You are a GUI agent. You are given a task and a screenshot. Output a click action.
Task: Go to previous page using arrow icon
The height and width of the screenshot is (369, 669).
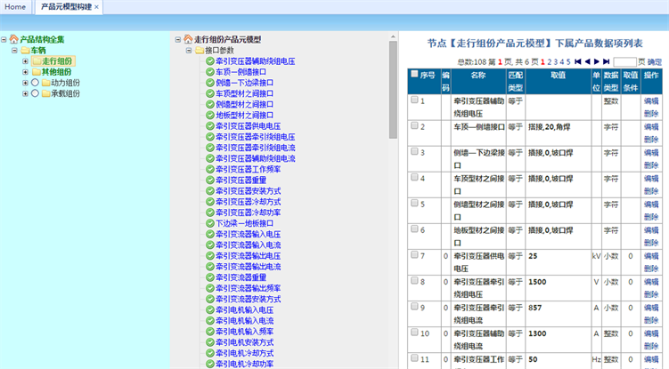coord(588,61)
